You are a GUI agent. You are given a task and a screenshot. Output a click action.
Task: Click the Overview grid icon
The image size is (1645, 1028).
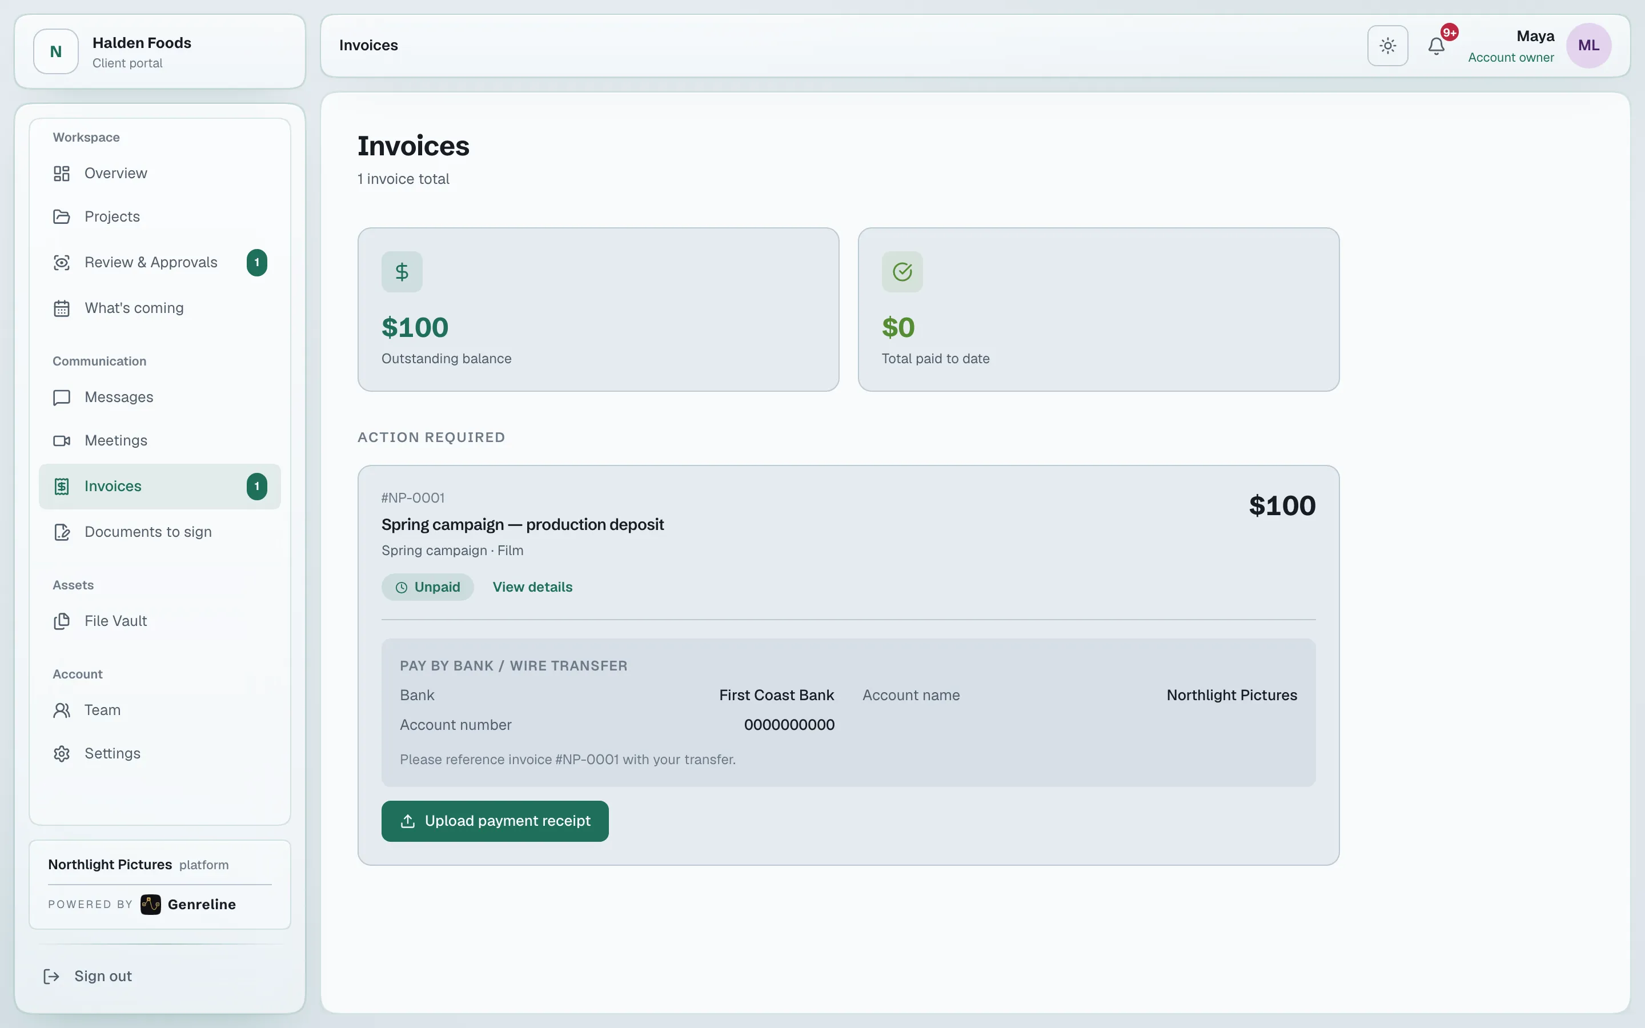(x=62, y=174)
